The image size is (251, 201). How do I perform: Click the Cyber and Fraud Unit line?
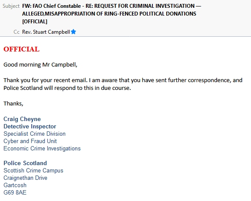pyautogui.click(x=30, y=141)
